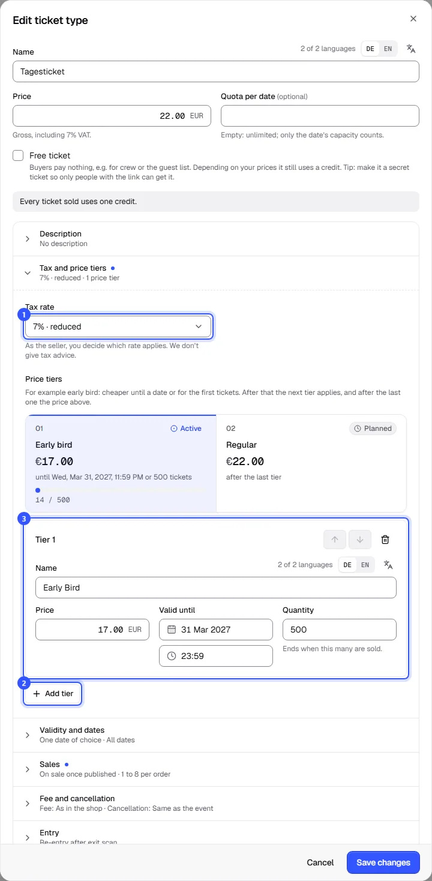This screenshot has width=432, height=881.
Task: Click the clock icon in the 23:59 time field
Action: click(172, 656)
